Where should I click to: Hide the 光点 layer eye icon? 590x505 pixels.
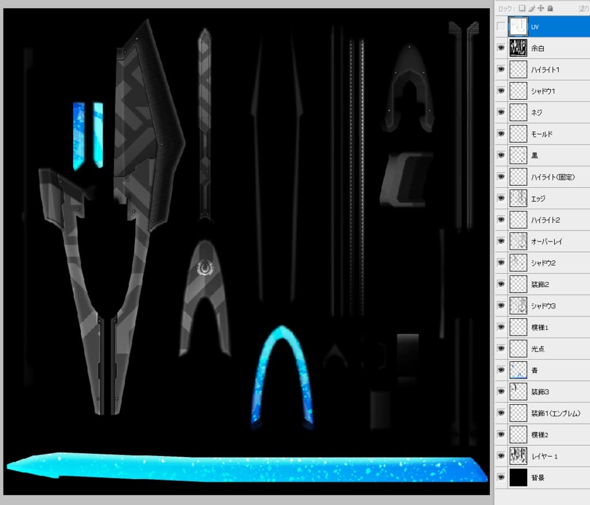(x=501, y=348)
